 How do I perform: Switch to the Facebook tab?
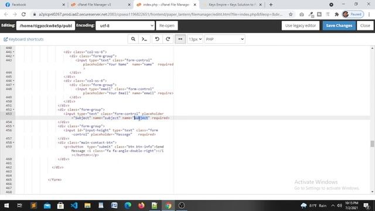(33, 5)
